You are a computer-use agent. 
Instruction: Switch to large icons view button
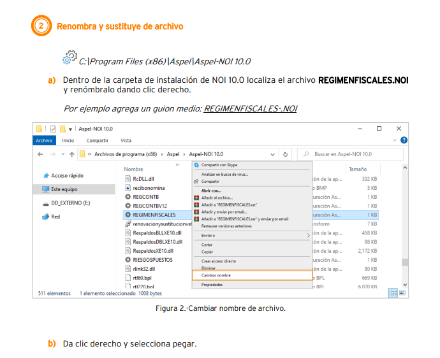point(402,293)
